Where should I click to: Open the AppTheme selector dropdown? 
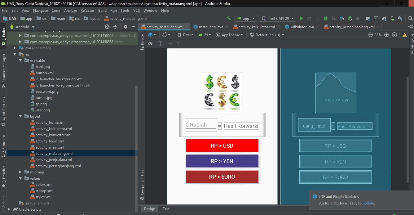click(230, 35)
